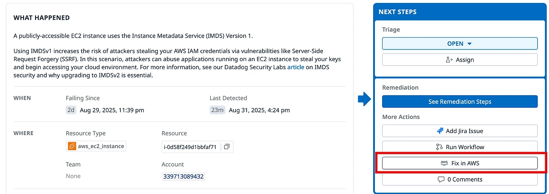The height and width of the screenshot is (194, 549).
Task: Click the AWS logo icon
Action: 444,163
